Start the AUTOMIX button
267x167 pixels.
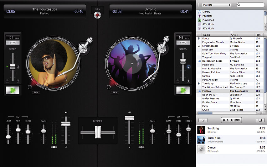231,120
